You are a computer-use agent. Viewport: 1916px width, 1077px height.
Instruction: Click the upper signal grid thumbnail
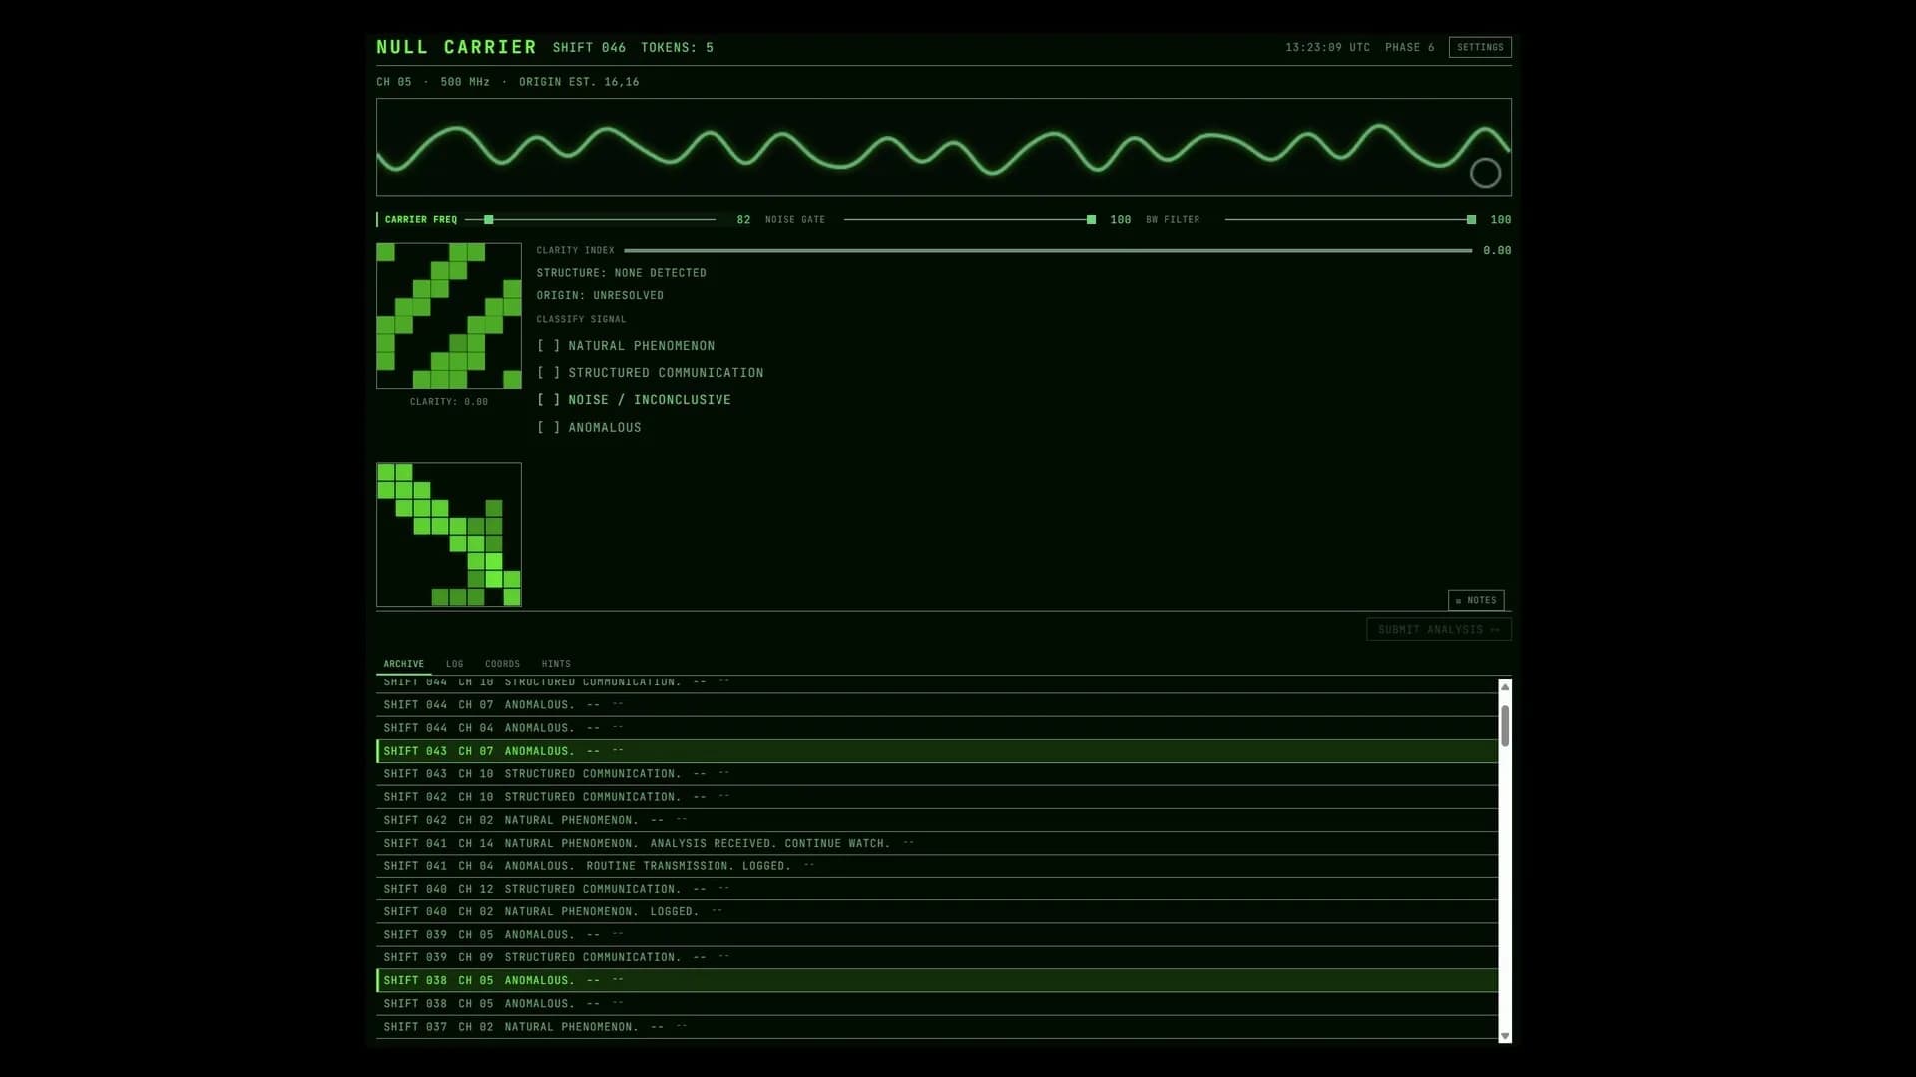point(448,316)
